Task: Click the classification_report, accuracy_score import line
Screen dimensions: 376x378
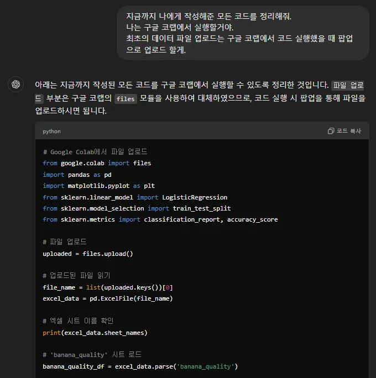Action: coord(160,219)
